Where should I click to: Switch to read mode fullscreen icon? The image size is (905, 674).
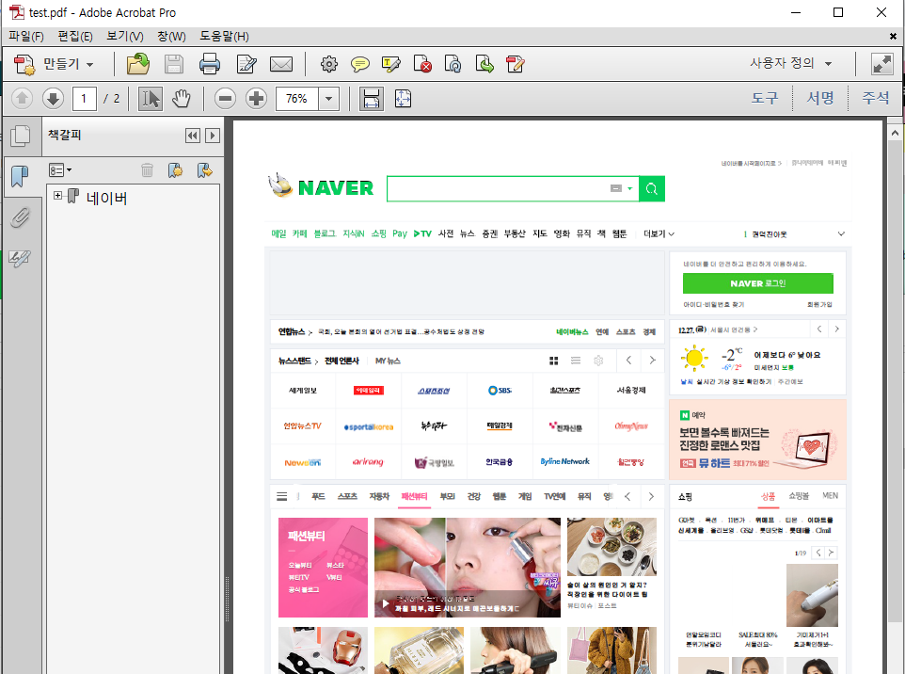tap(881, 63)
